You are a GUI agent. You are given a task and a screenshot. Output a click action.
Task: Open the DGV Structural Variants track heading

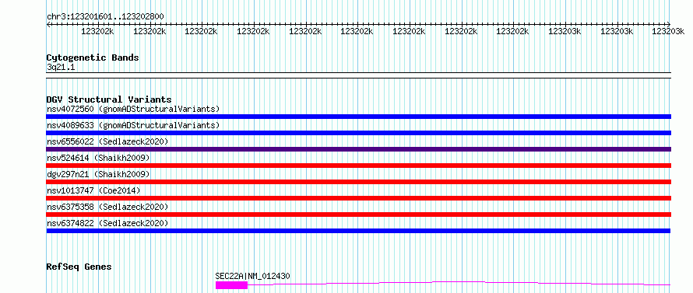point(109,99)
